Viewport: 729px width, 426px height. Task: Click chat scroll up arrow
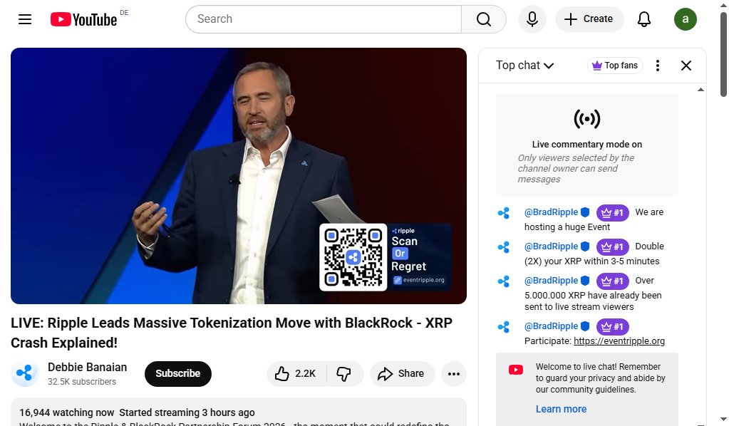pos(700,90)
